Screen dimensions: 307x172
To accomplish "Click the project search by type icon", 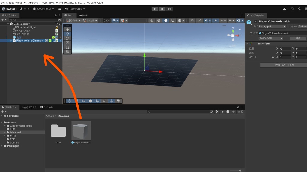I will 217,112.
